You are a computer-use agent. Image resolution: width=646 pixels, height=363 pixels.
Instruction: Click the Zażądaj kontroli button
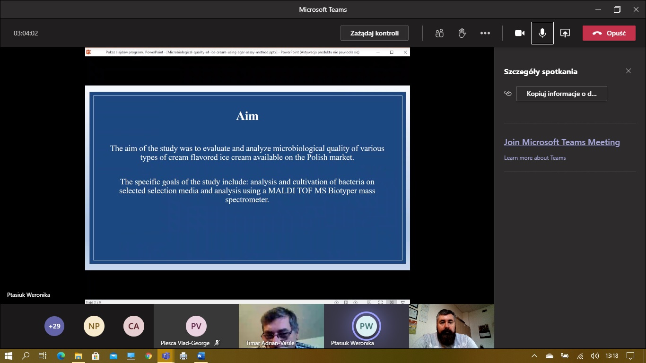coord(374,33)
